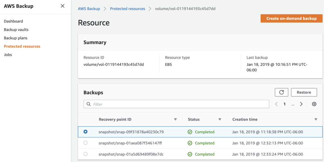This screenshot has width=324, height=162.
Task: Go to next page of backups
Action: click(301, 104)
